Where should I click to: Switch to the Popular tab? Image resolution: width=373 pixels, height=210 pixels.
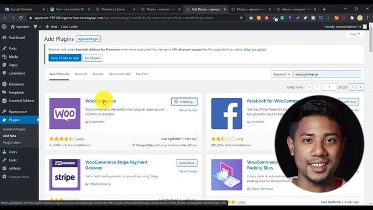coord(98,74)
